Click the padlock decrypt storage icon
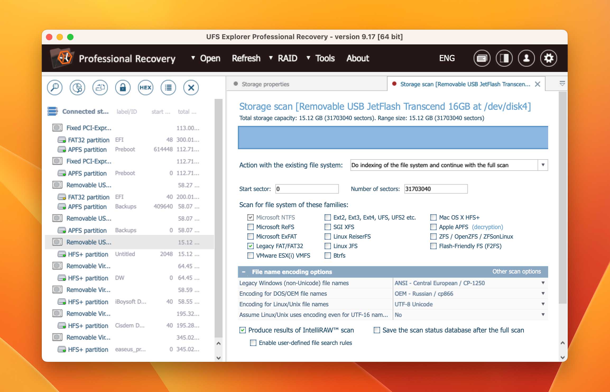Image resolution: width=610 pixels, height=392 pixels. point(123,88)
